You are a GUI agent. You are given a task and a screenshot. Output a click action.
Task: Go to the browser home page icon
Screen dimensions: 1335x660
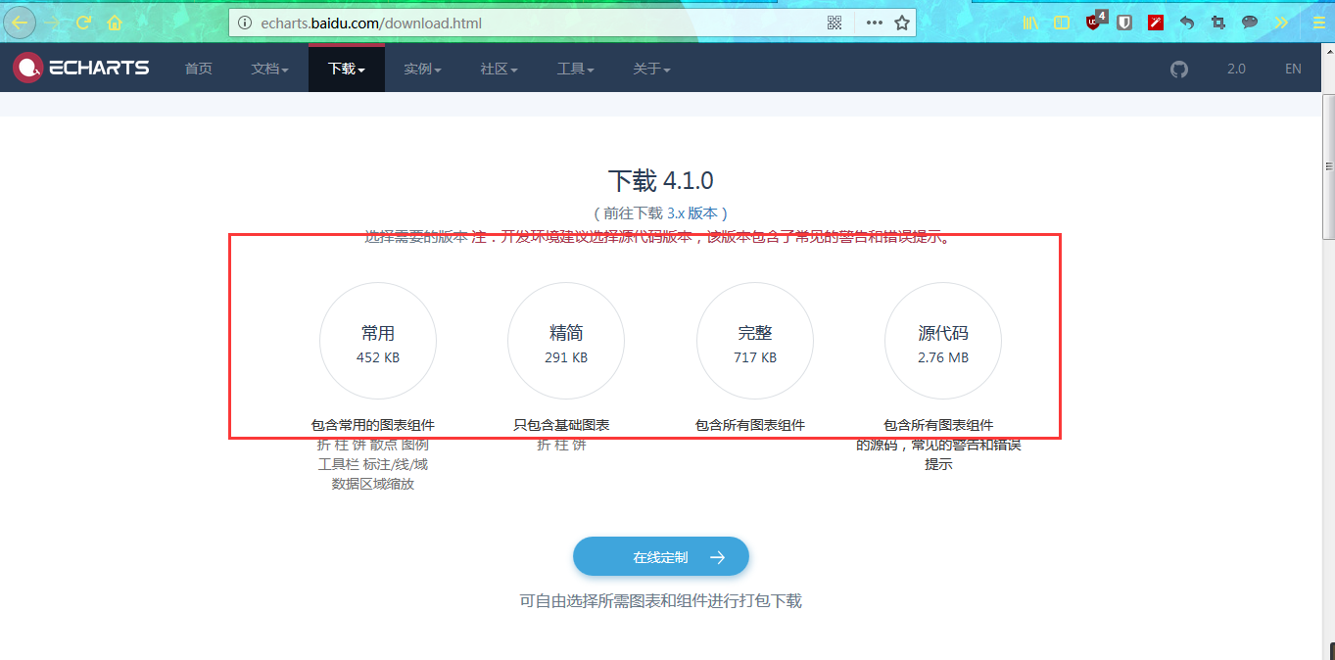pos(115,22)
